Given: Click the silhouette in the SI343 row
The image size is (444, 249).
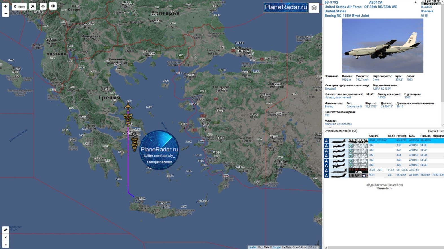Looking at the screenshot, I should coord(338,151).
